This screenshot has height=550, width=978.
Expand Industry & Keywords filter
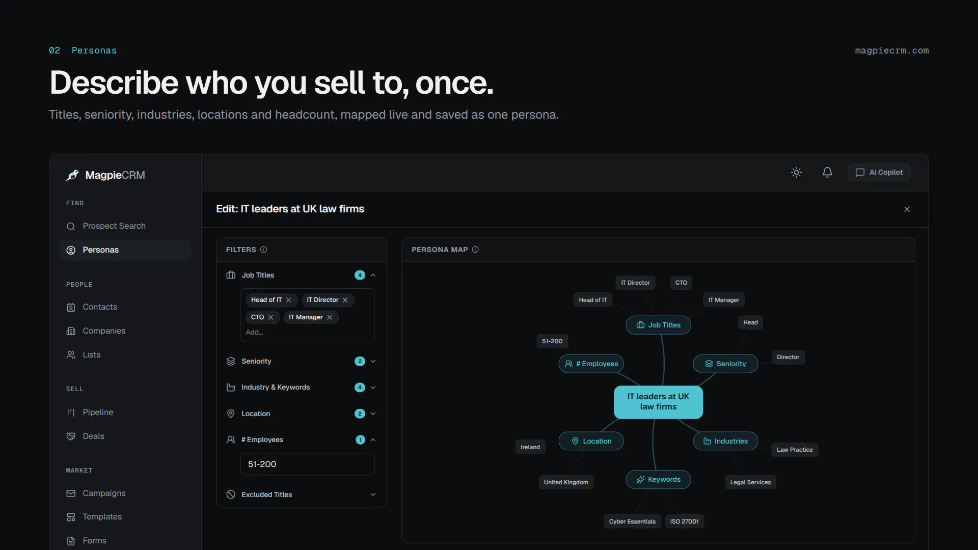(x=373, y=388)
